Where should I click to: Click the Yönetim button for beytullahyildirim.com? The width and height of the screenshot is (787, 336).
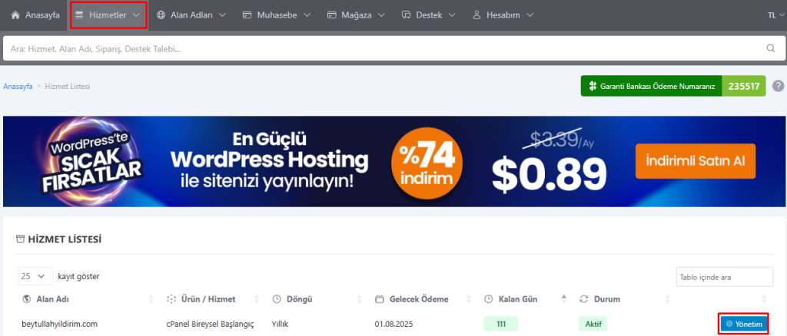point(745,324)
